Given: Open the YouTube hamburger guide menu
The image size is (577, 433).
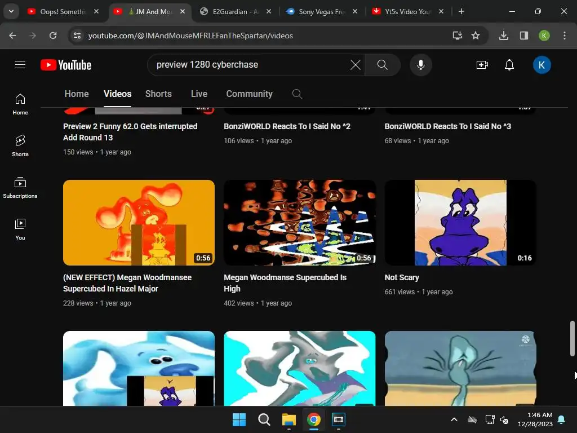Looking at the screenshot, I should coord(20,65).
